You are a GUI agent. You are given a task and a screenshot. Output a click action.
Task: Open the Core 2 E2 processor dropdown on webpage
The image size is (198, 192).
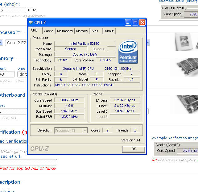coord(16,43)
